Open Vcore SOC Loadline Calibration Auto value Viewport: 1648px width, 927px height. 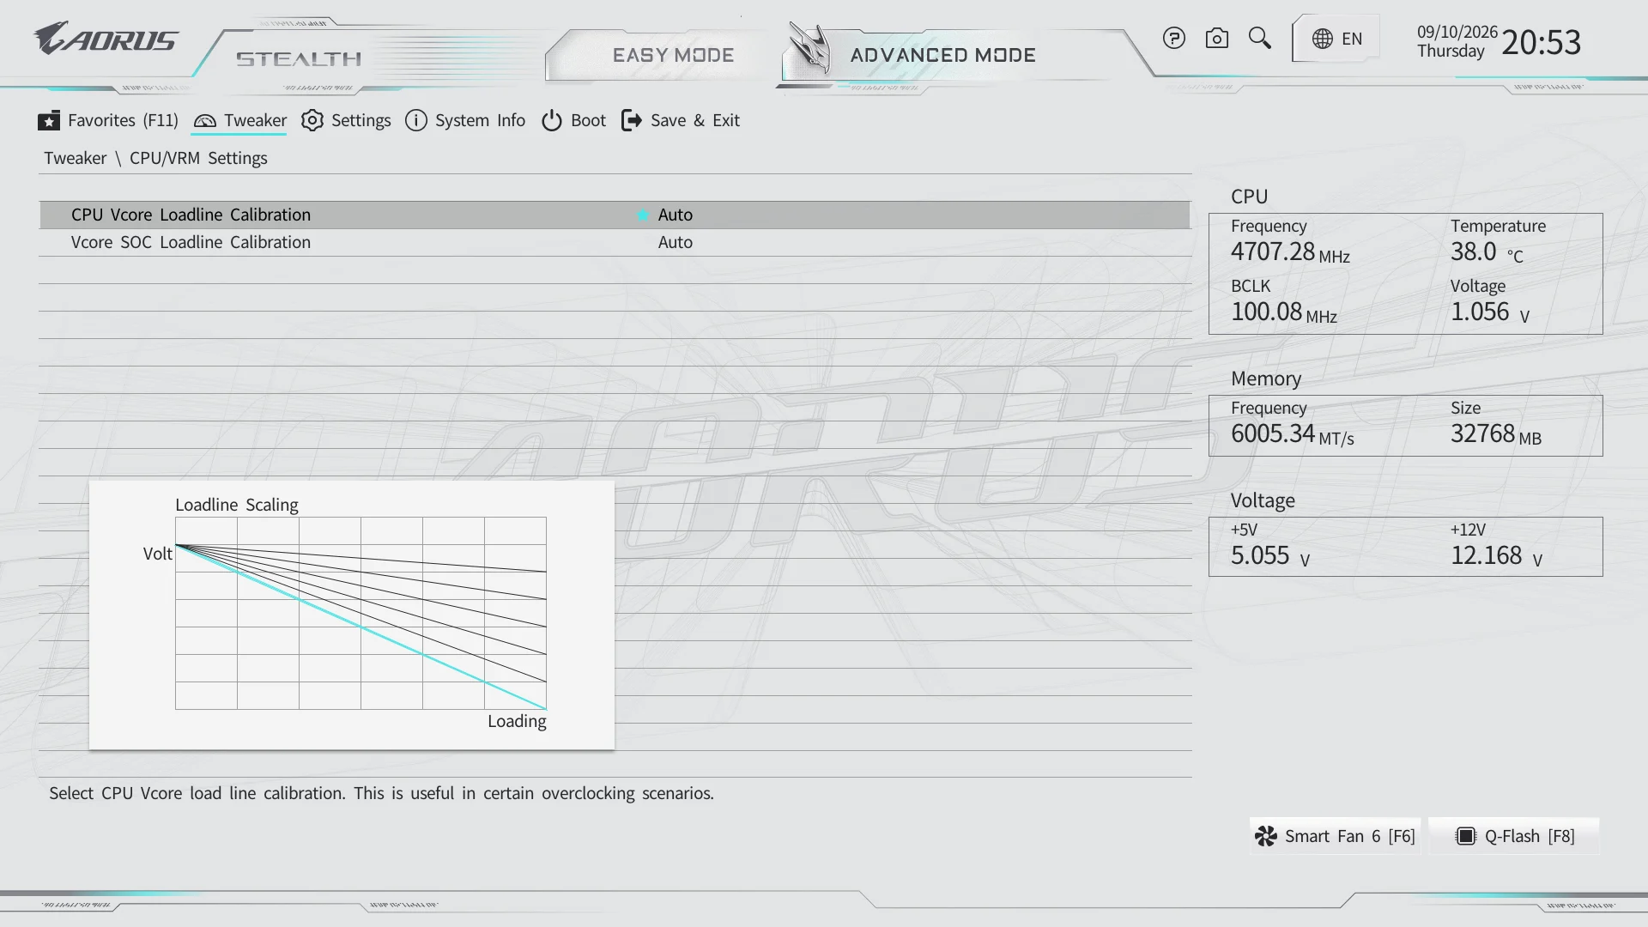(x=675, y=242)
